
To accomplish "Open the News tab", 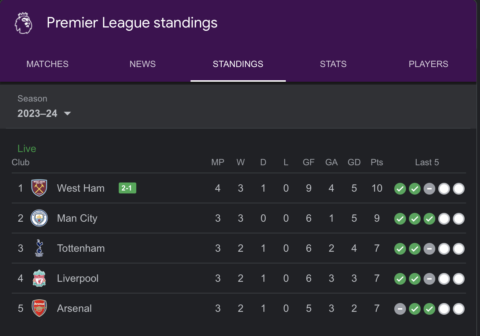I will pos(143,64).
